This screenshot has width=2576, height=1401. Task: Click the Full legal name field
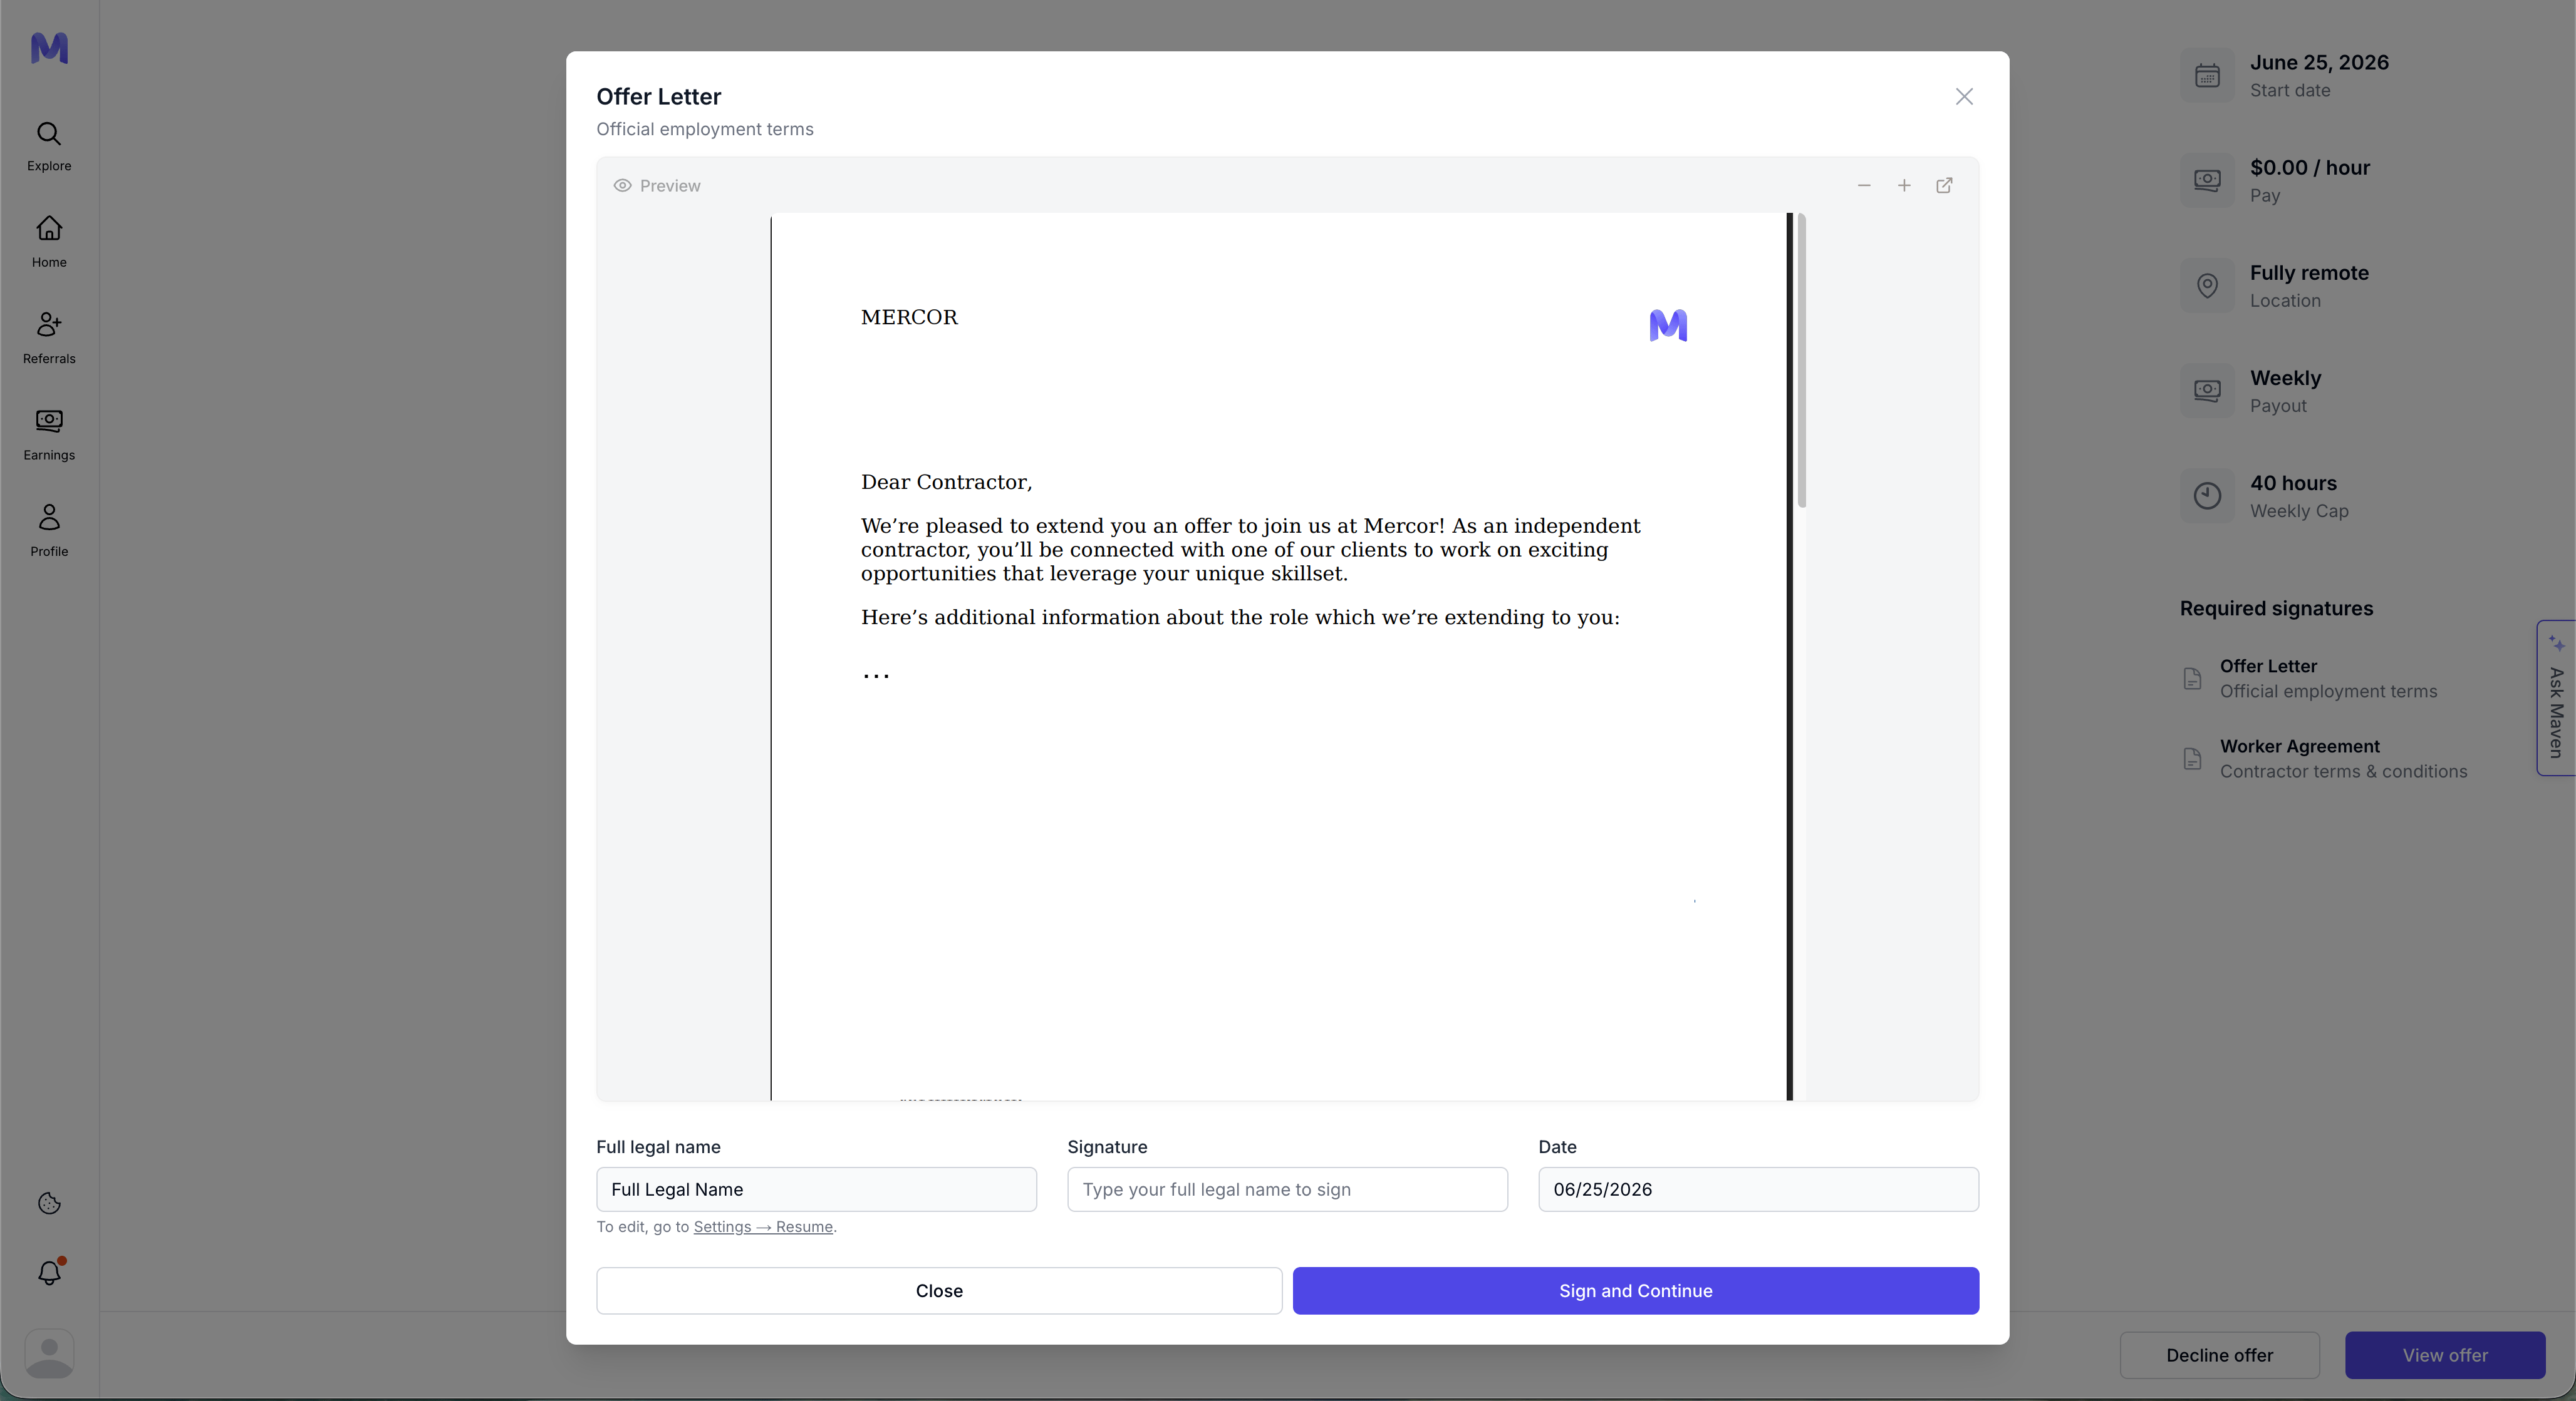tap(816, 1189)
